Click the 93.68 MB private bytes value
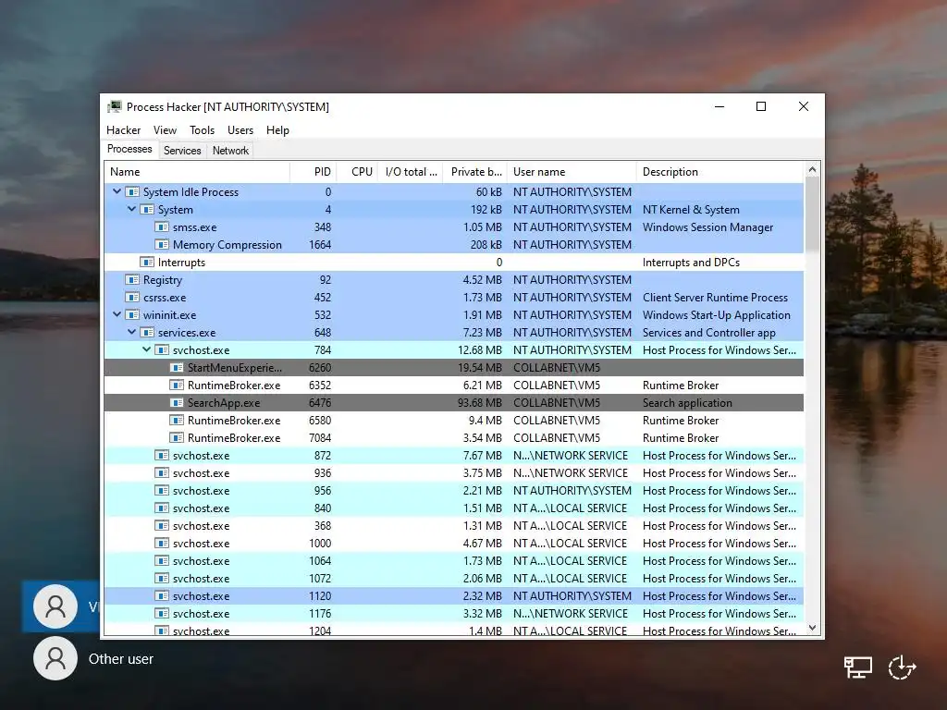Viewport: 947px width, 710px height. point(480,403)
